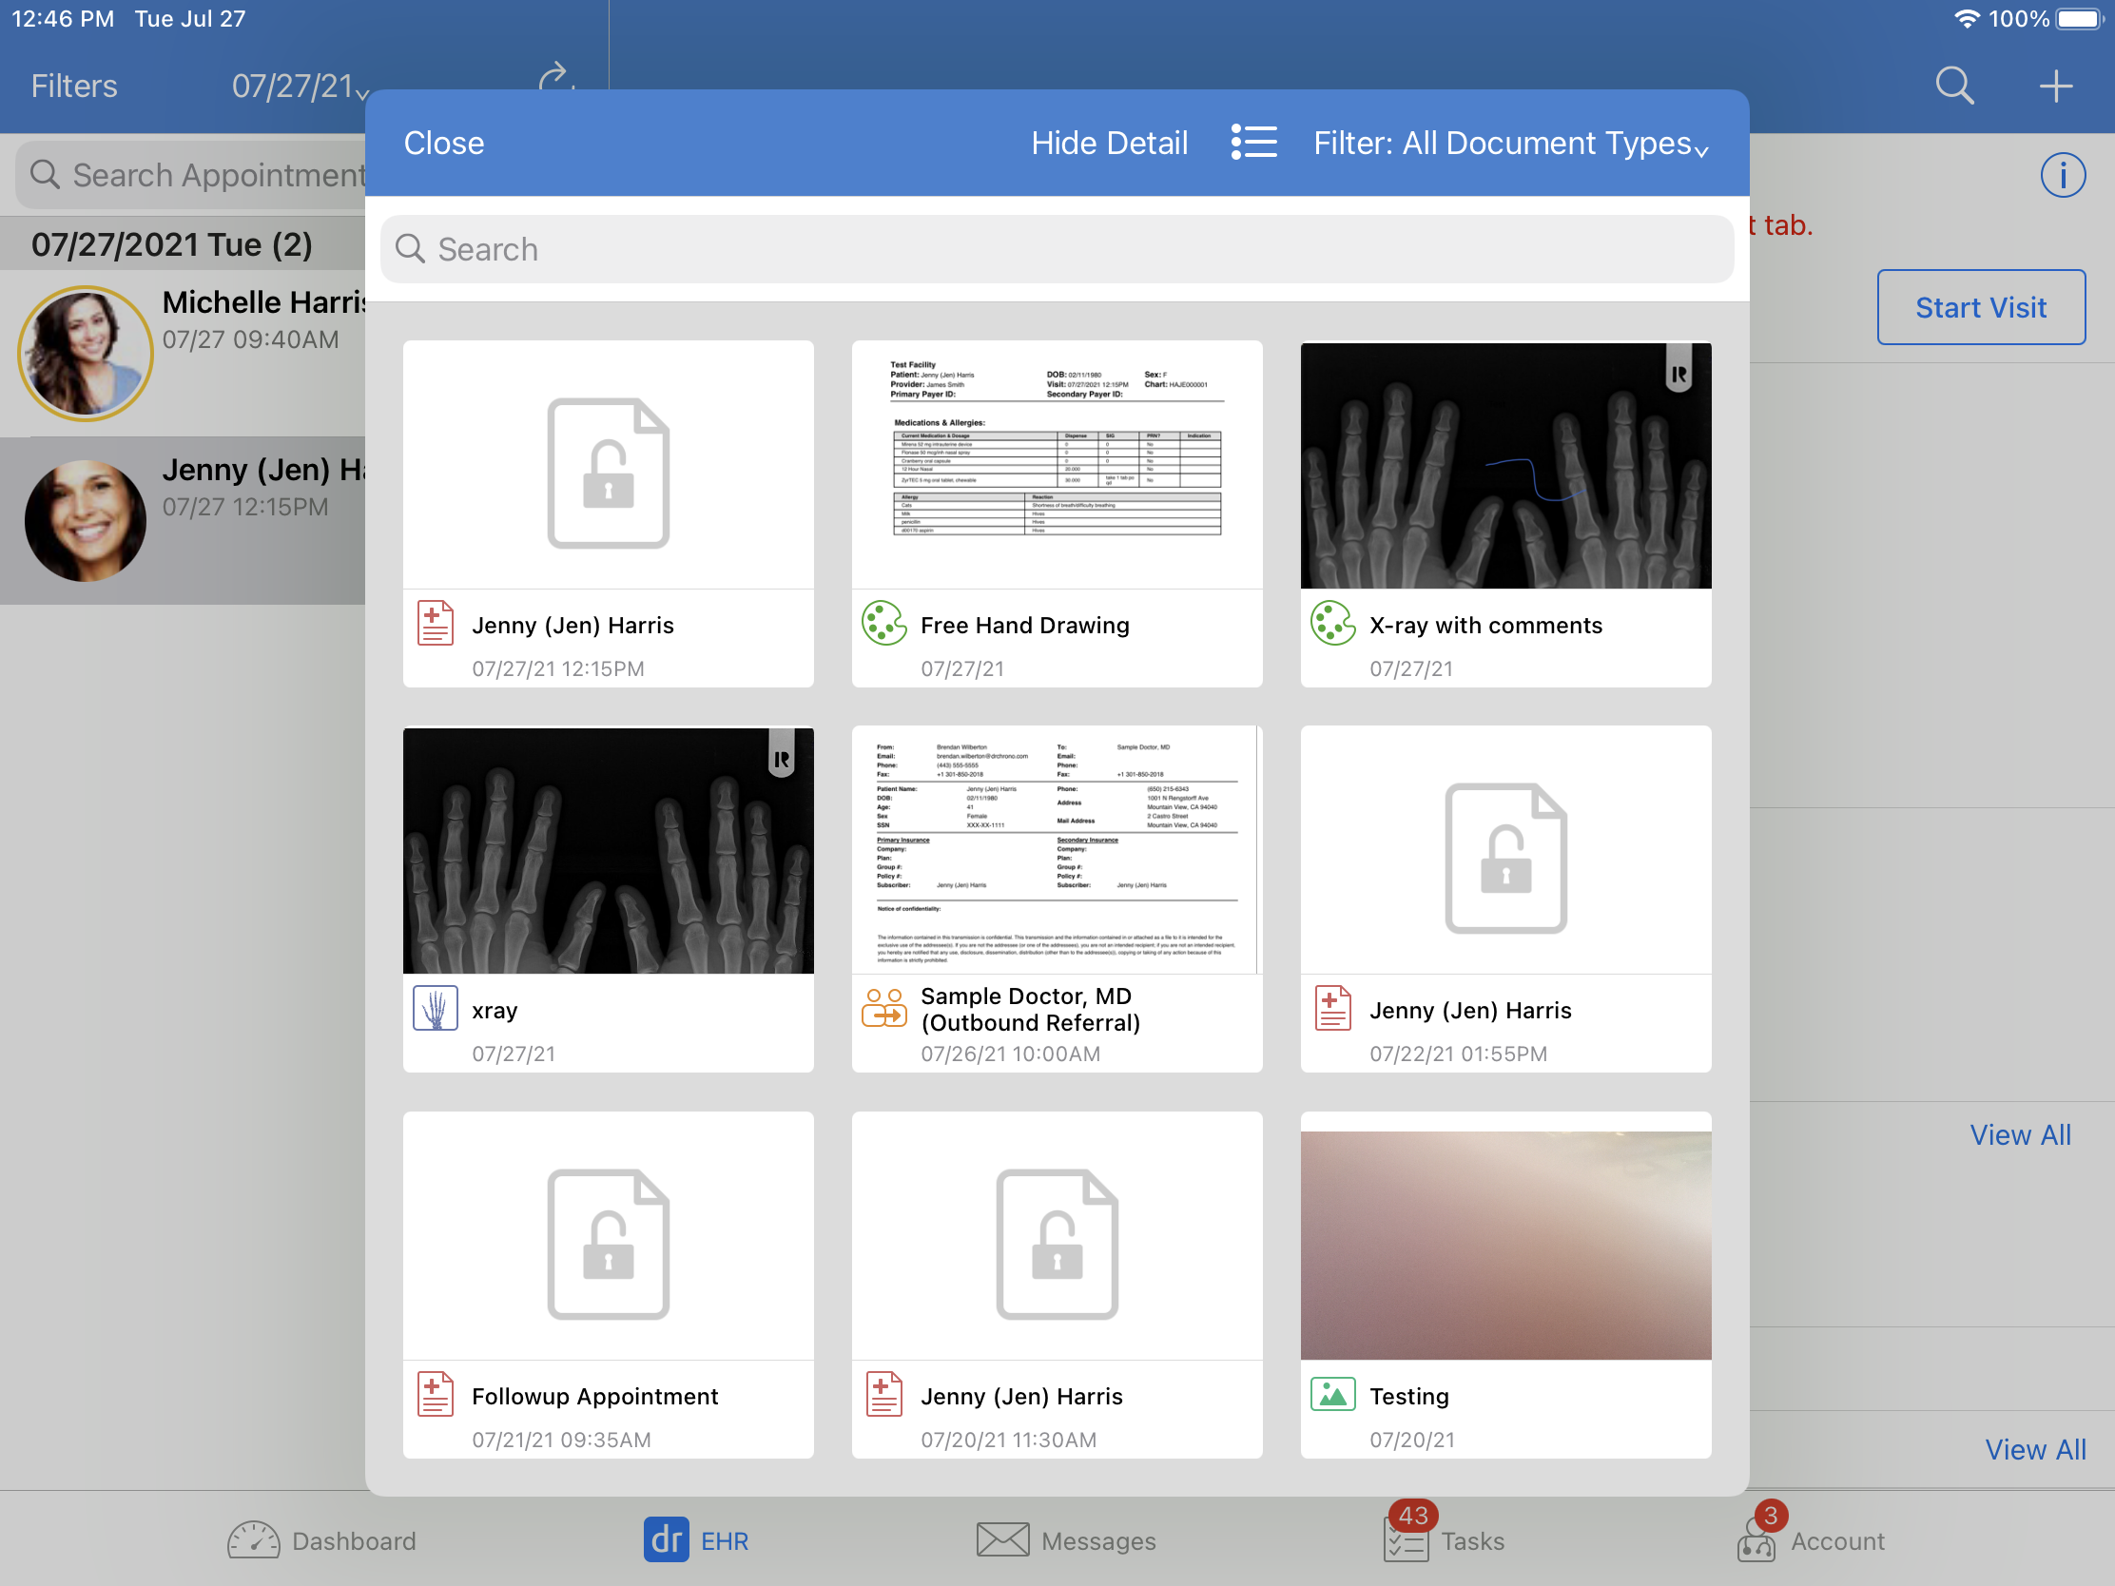The image size is (2115, 1586).
Task: Switch to list view icon
Action: point(1253,143)
